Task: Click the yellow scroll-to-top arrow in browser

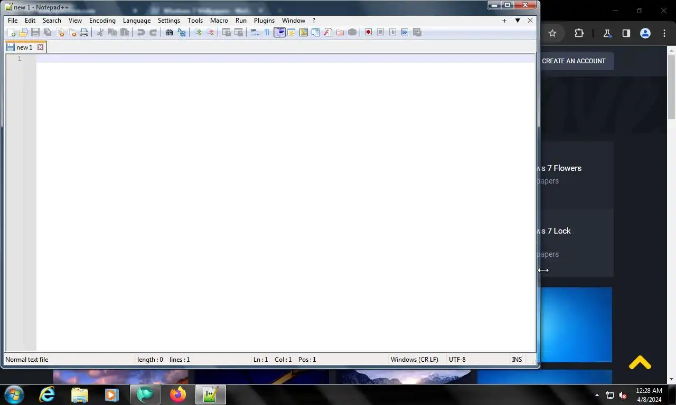Action: pyautogui.click(x=640, y=363)
